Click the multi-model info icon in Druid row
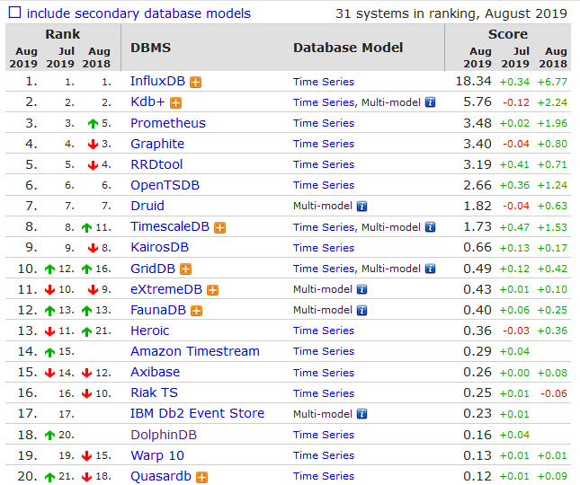580x485 pixels. click(361, 206)
